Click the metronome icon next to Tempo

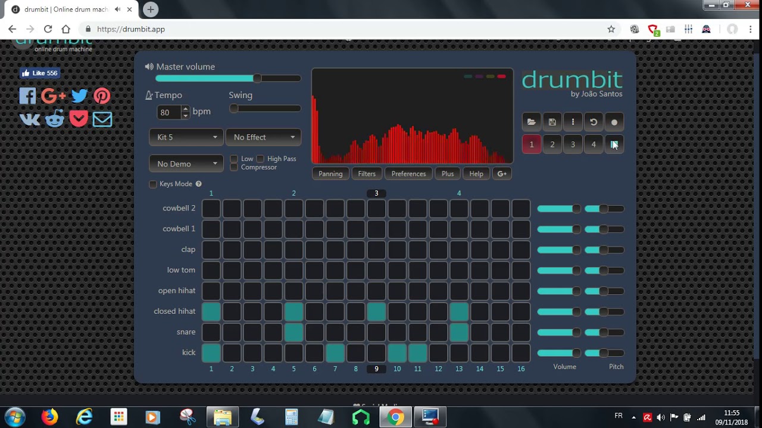(149, 95)
